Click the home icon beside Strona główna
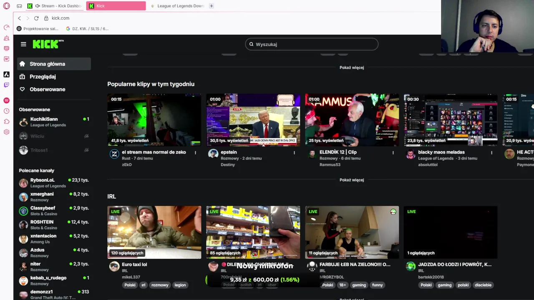The height and width of the screenshot is (300, 534). (23, 64)
